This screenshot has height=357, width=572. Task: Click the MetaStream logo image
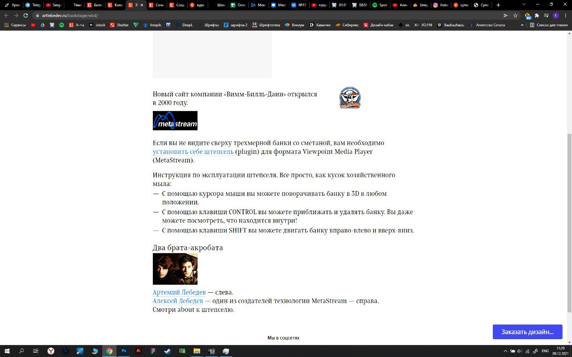tap(175, 120)
